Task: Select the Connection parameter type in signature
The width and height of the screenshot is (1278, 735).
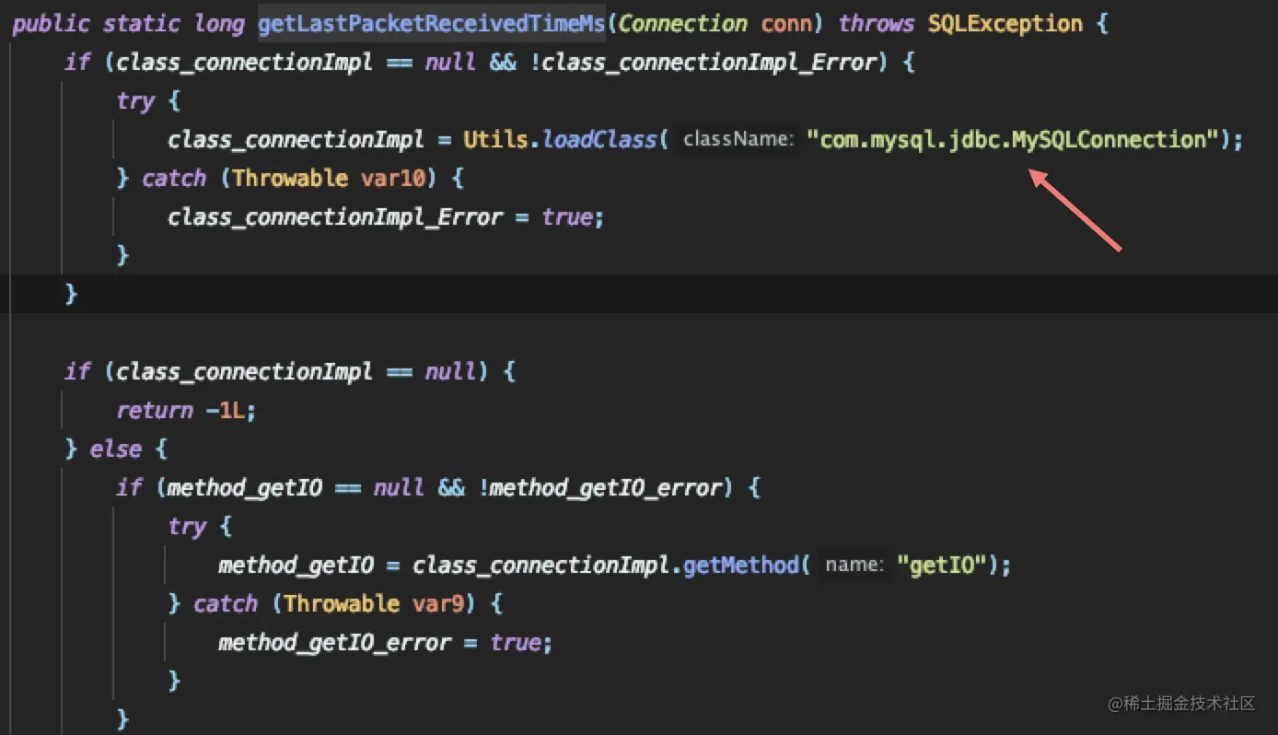Action: 684,23
